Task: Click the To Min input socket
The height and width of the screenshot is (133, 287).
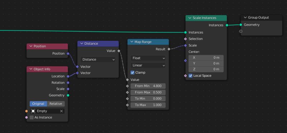Action: [127, 99]
